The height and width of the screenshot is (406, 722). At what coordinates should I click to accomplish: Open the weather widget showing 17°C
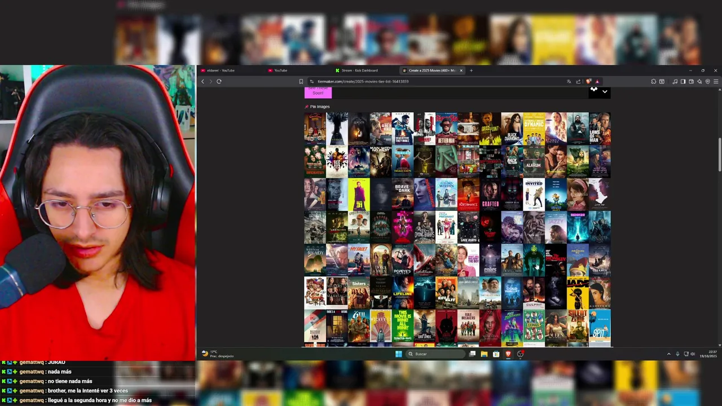(218, 354)
